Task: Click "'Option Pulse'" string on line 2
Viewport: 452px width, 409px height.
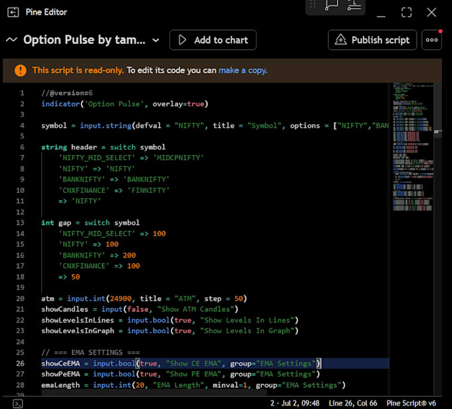Action: click(114, 104)
